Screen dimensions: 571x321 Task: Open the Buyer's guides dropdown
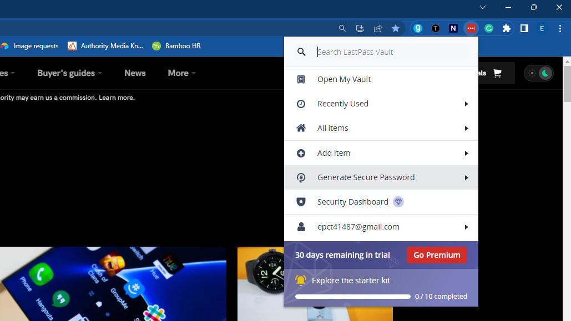(70, 73)
